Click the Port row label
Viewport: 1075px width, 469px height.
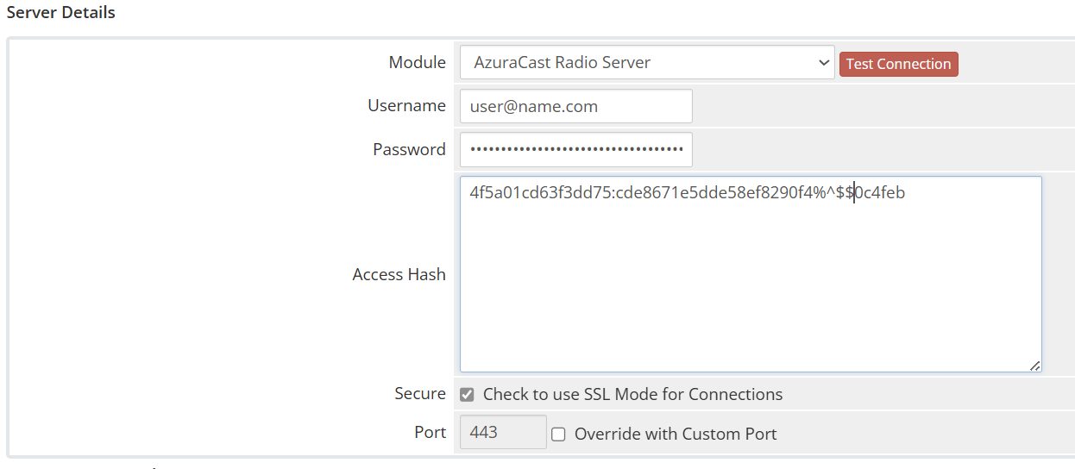(430, 433)
